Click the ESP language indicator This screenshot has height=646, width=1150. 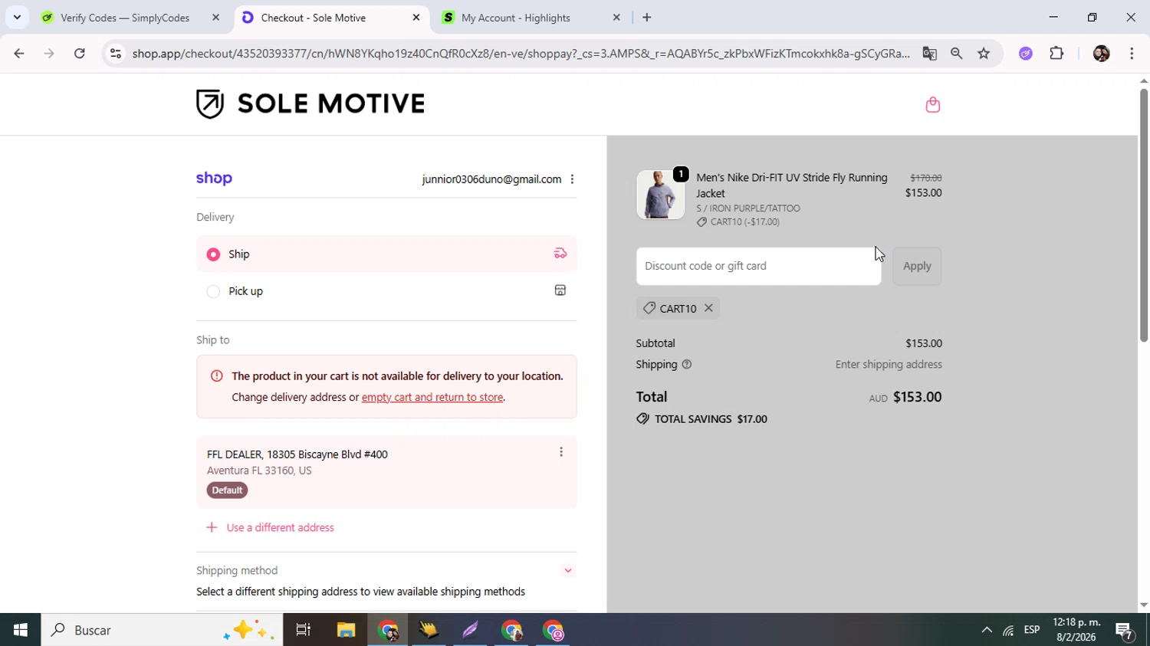[x=1032, y=630]
